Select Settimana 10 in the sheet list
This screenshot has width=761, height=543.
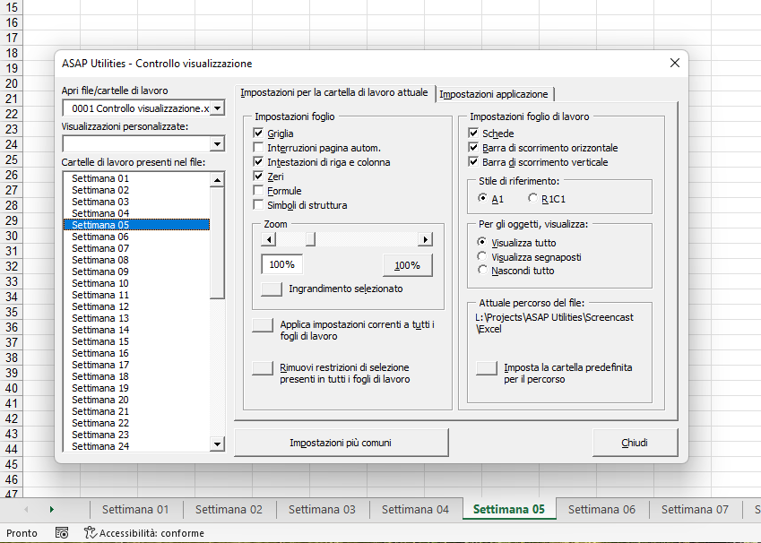pyautogui.click(x=136, y=283)
